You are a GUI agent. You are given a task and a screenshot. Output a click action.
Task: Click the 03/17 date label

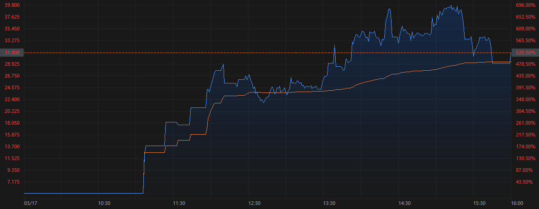pyautogui.click(x=30, y=203)
